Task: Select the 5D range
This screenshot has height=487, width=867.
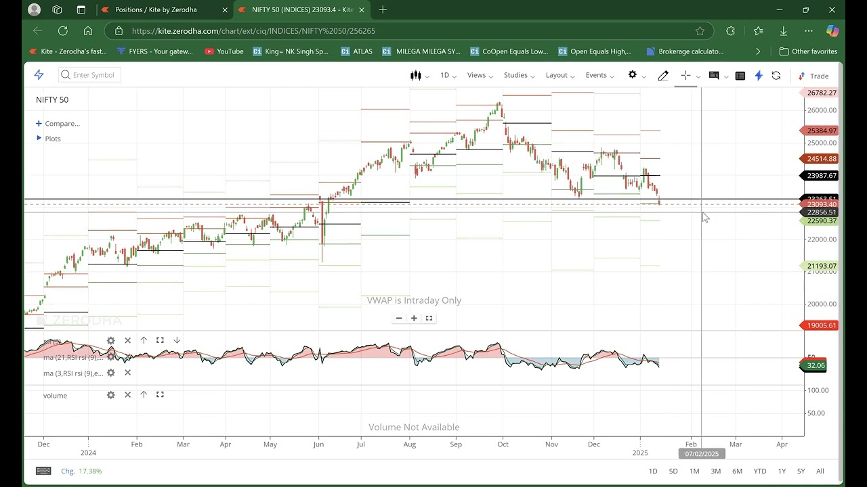Action: 673,471
